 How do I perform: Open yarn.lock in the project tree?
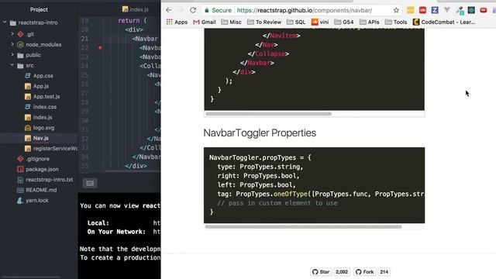click(33, 201)
